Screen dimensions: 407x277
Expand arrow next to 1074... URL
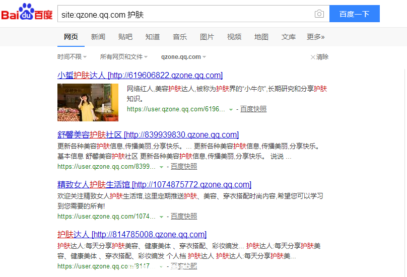161,217
